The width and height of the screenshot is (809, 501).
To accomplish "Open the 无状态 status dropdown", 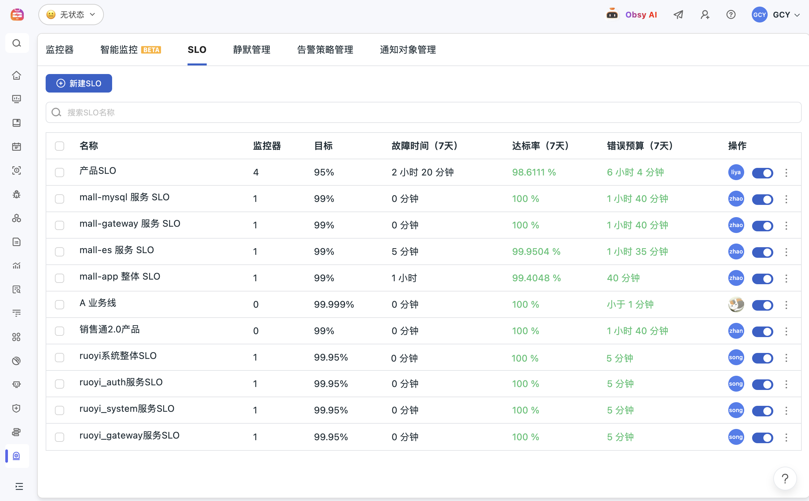I will (x=71, y=15).
